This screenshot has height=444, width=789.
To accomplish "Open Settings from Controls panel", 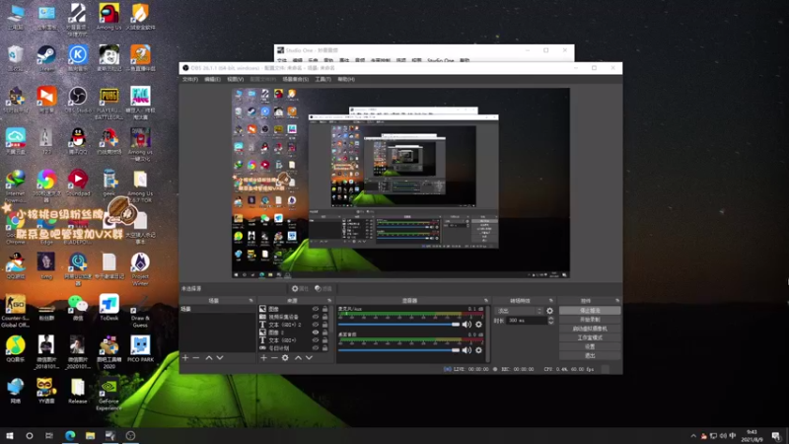I will coord(590,347).
